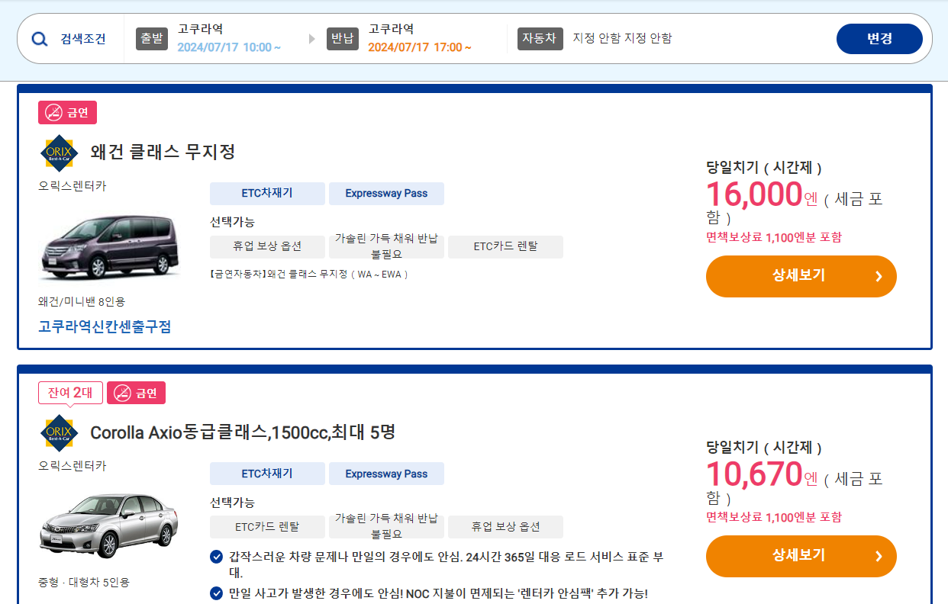Screen dimensions: 948x604
Task: Click the 16,000엔 price
Action: pos(762,195)
